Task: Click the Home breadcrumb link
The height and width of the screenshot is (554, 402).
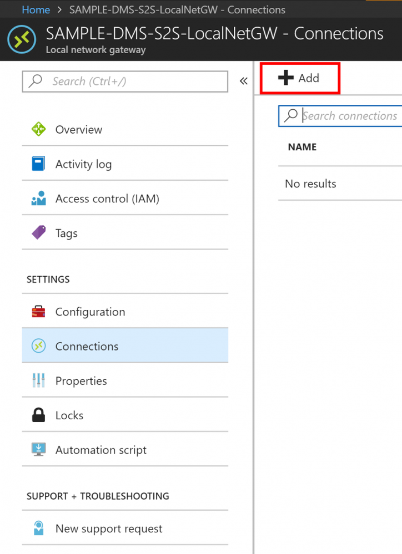Action: point(36,9)
